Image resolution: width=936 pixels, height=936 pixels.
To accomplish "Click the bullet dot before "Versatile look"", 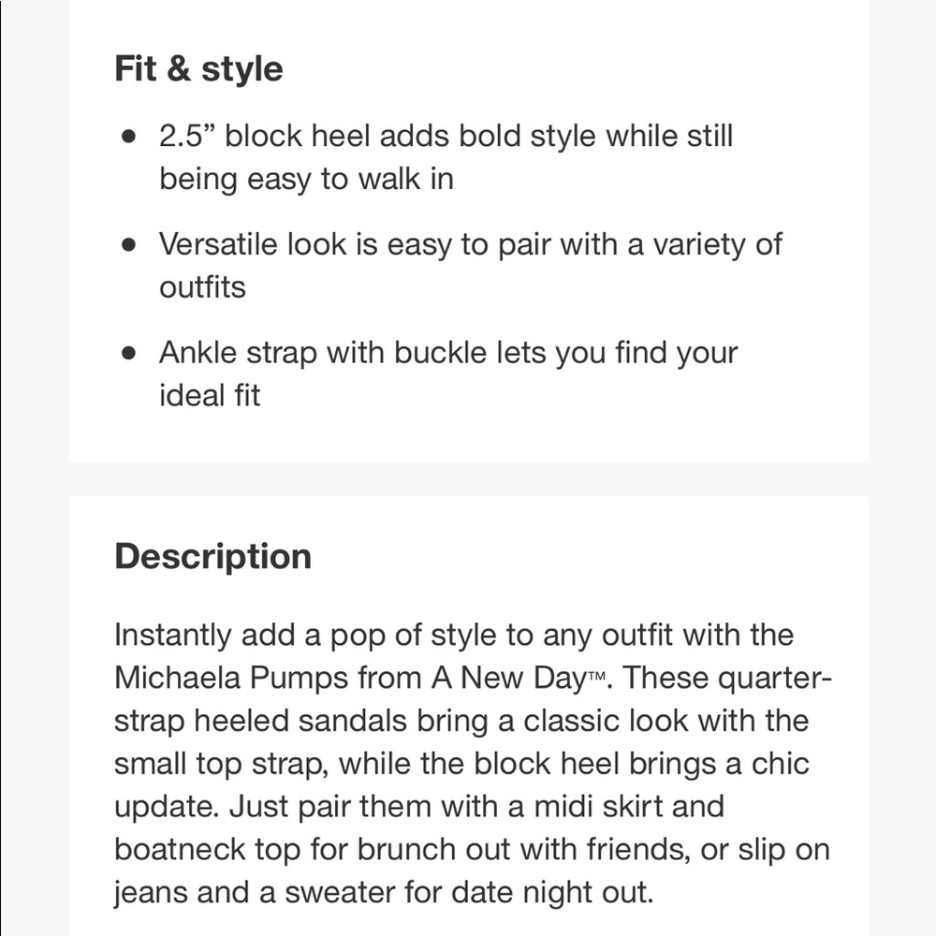I will [x=129, y=245].
